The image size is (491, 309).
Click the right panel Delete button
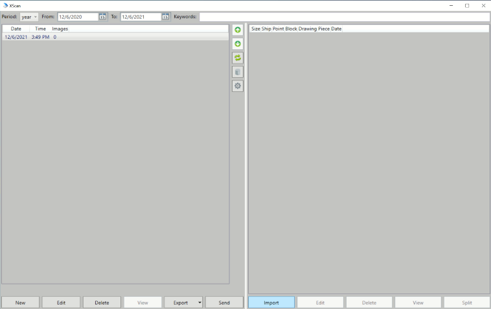point(369,303)
